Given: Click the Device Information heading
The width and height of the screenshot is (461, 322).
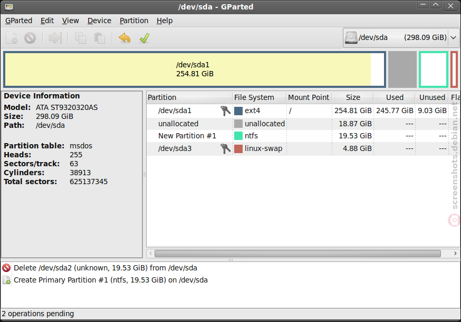Looking at the screenshot, I should click(x=42, y=96).
